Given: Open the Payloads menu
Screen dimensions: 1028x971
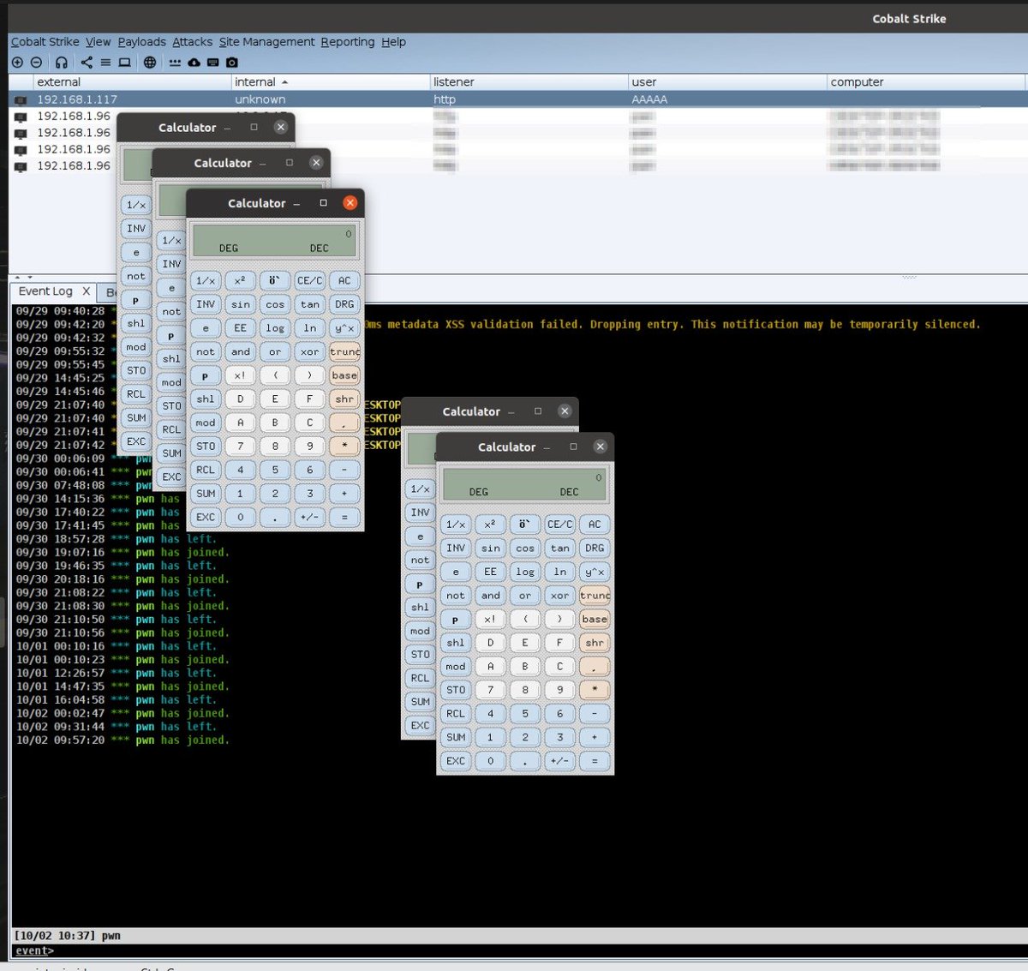Looking at the screenshot, I should tap(142, 42).
